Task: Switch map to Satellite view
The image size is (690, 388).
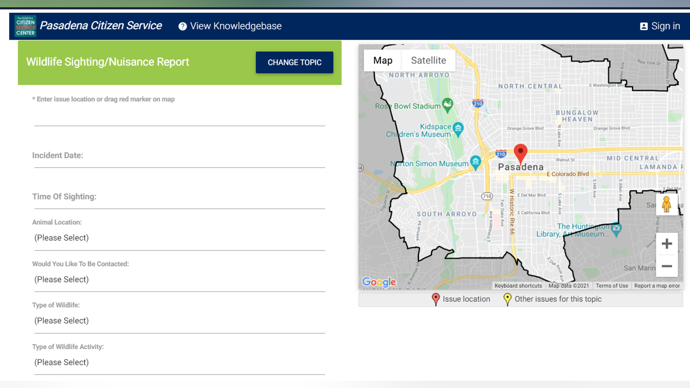Action: 428,60
